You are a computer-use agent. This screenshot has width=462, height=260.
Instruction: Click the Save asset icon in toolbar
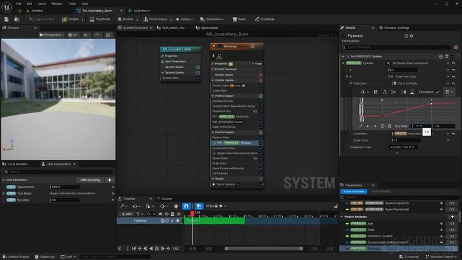(6, 19)
